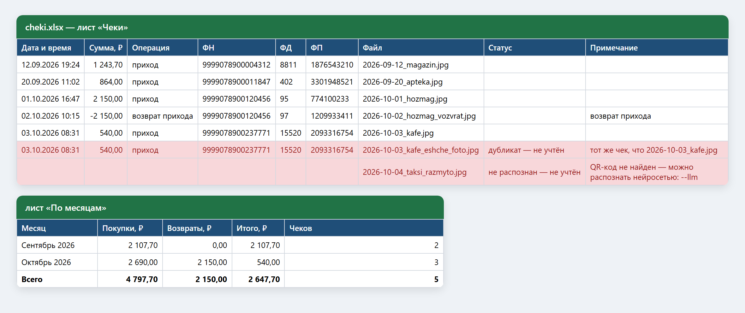
Task: Click the 'ФП' column header
Action: (x=332, y=48)
